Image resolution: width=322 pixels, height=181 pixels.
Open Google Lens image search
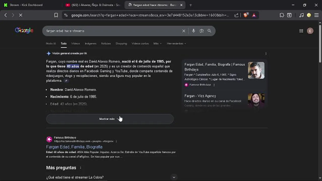click(202, 31)
